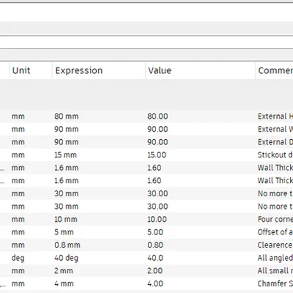293x293 pixels.
Task: Click the 5 mm expression cell
Action: tap(99, 232)
